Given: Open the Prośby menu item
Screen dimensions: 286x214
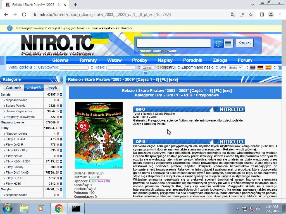Looking at the screenshot, I should 140,60.
